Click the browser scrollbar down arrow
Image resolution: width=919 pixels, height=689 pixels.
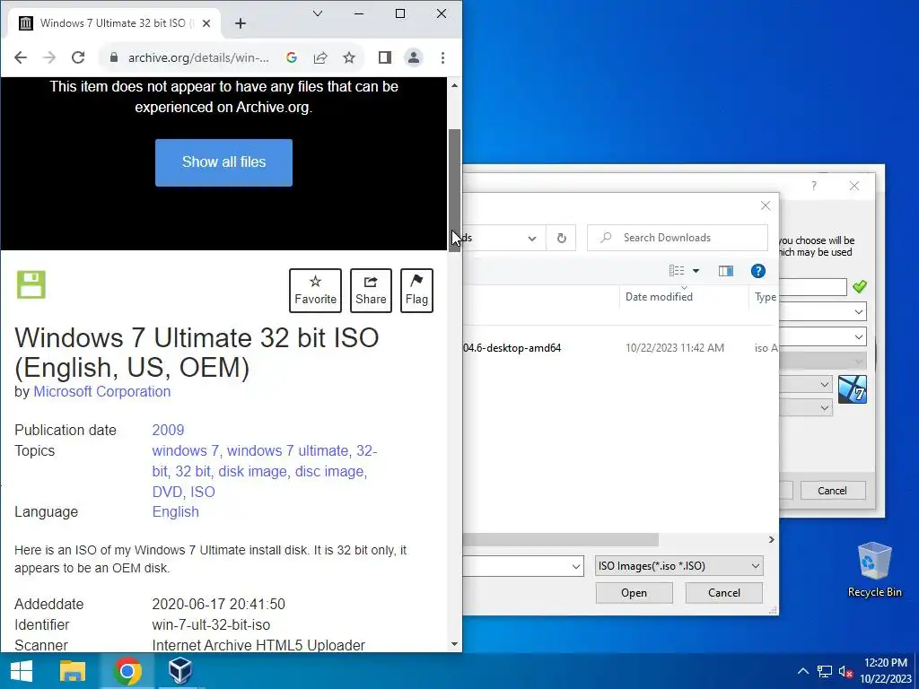pyautogui.click(x=454, y=644)
